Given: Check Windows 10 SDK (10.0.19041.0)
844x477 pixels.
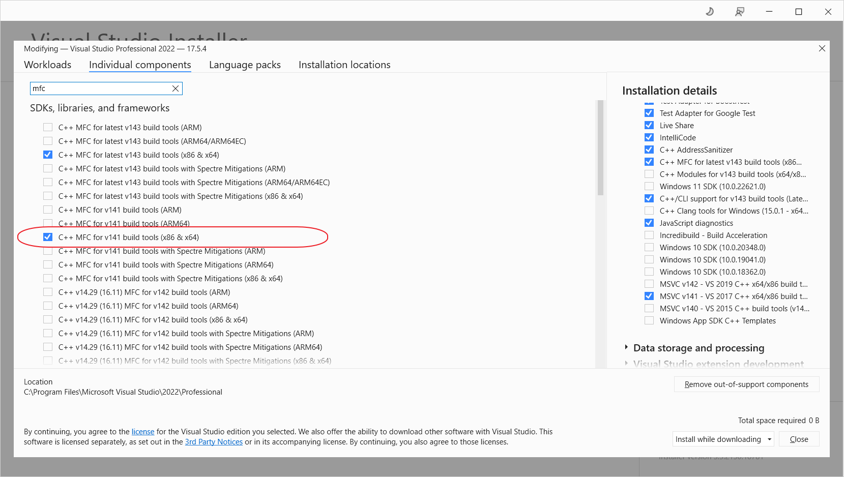Looking at the screenshot, I should tap(649, 259).
